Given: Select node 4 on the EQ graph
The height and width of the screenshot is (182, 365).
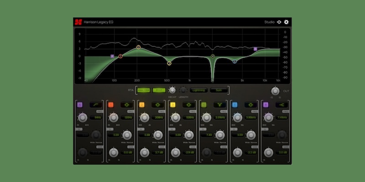Looking at the screenshot, I should pos(213,56).
